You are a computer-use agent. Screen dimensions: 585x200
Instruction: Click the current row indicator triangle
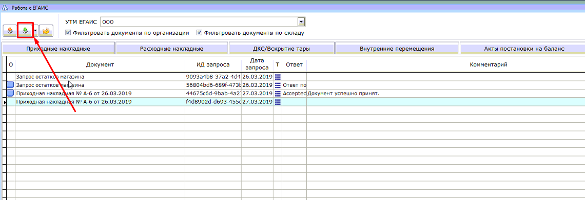pos(5,102)
